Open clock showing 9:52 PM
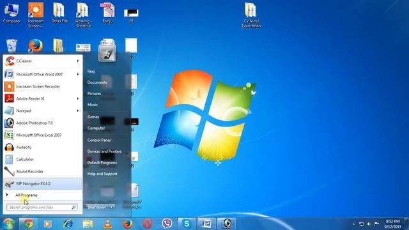The height and width of the screenshot is (230, 409). [392, 224]
